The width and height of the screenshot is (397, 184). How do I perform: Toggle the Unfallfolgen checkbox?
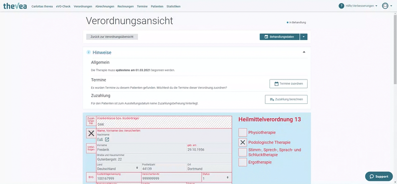[91, 148]
